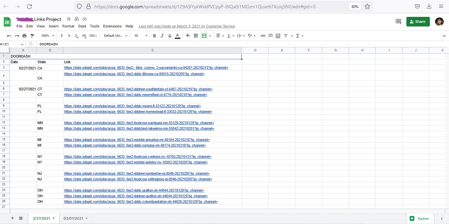Toggle italic formatting

[x=162, y=36]
